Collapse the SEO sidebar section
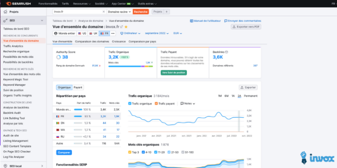Viewport: 337px width, 168px height. (42, 21)
